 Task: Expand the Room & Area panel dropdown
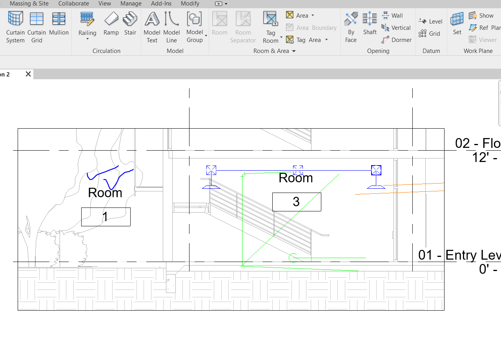pos(294,51)
